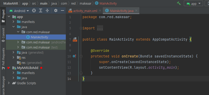Click activity_main in the setContentView line
The image size is (209, 95).
(162, 68)
